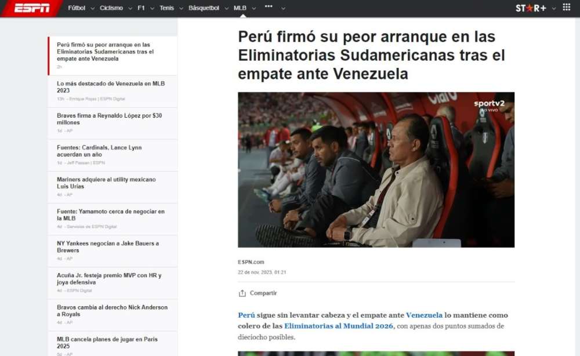Select the F1 menu item

(141, 8)
